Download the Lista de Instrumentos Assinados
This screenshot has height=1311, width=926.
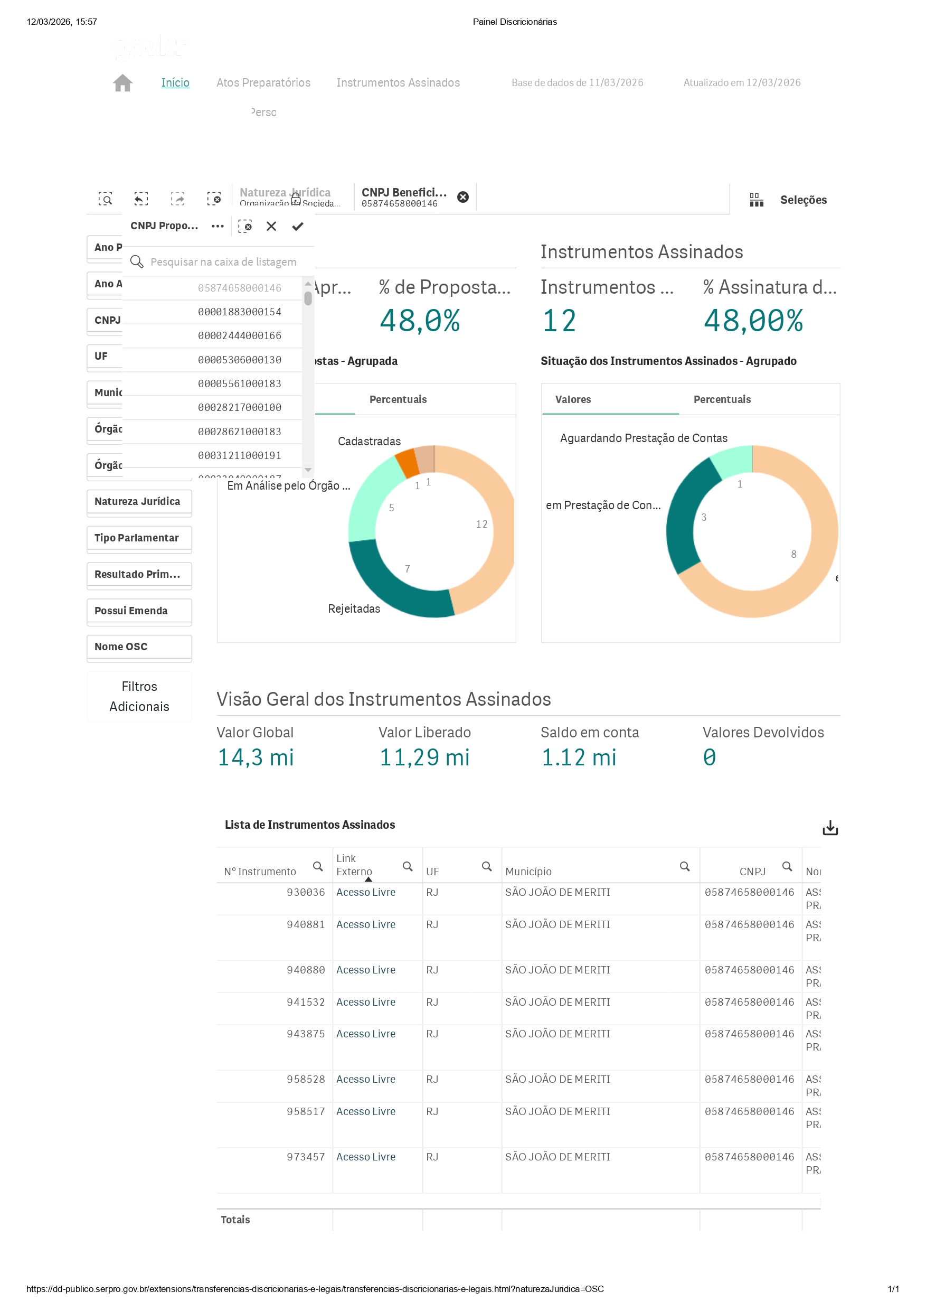(829, 828)
